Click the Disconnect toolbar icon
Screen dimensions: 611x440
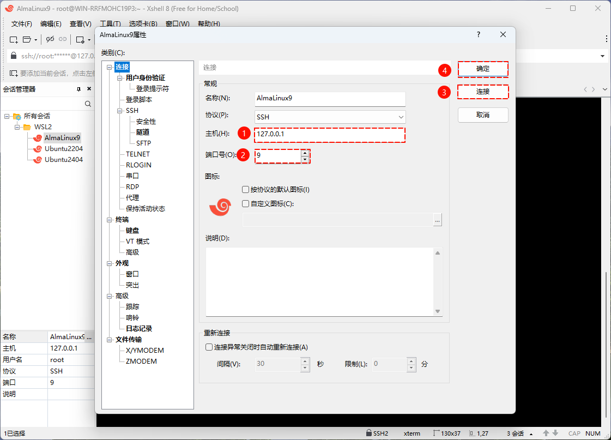(x=50, y=39)
